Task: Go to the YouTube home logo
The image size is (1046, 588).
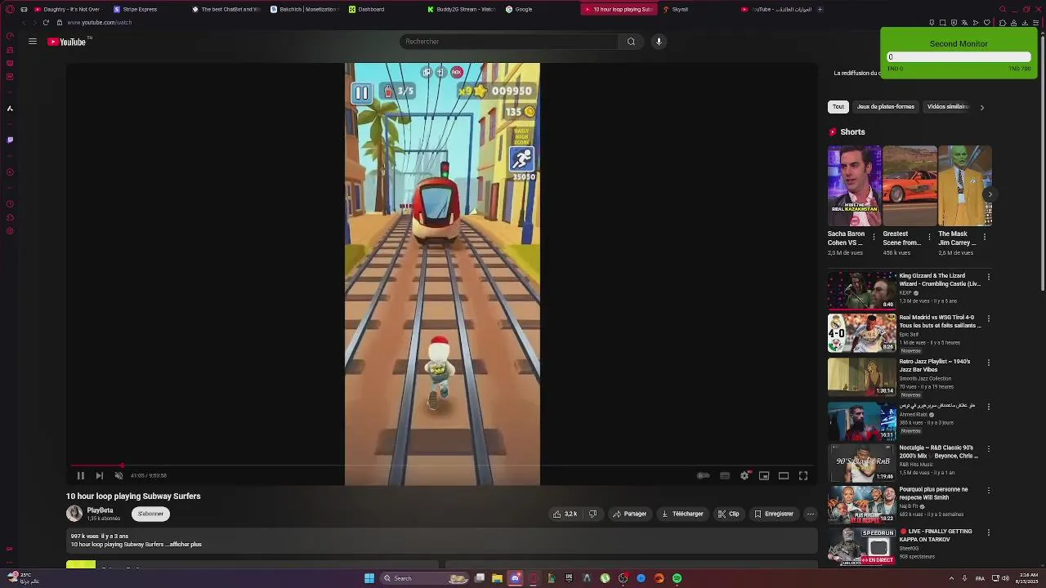Action: (x=69, y=42)
